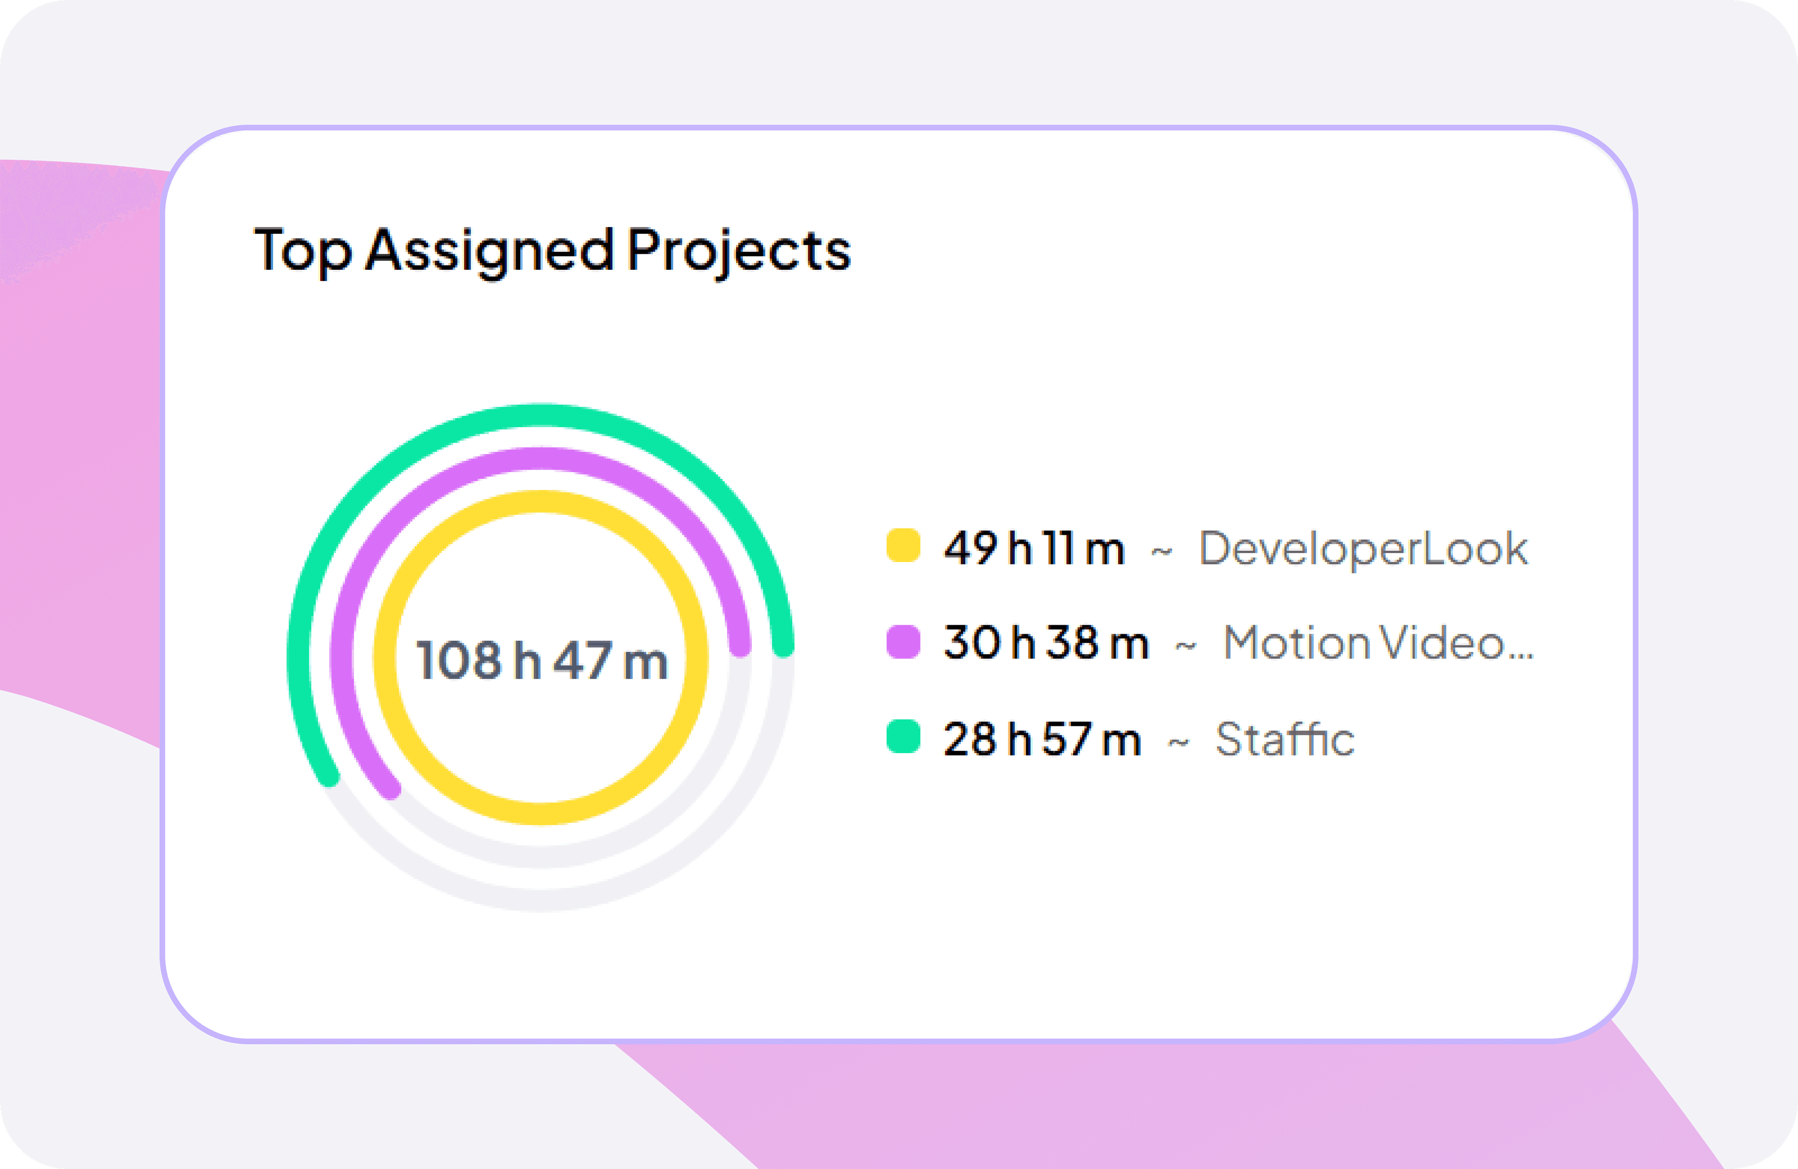The height and width of the screenshot is (1169, 1798).
Task: Click the green Staffic legend swatch
Action: 903,737
